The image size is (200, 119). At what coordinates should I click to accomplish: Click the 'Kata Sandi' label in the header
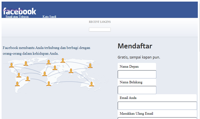[50, 17]
